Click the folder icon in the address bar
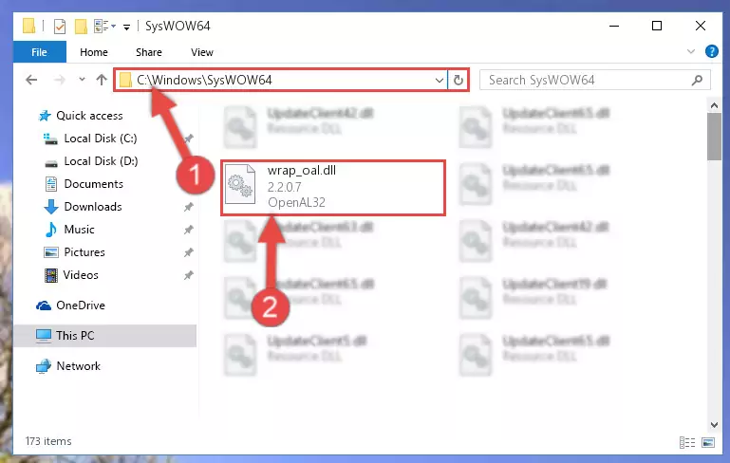This screenshot has width=730, height=463. (x=124, y=80)
